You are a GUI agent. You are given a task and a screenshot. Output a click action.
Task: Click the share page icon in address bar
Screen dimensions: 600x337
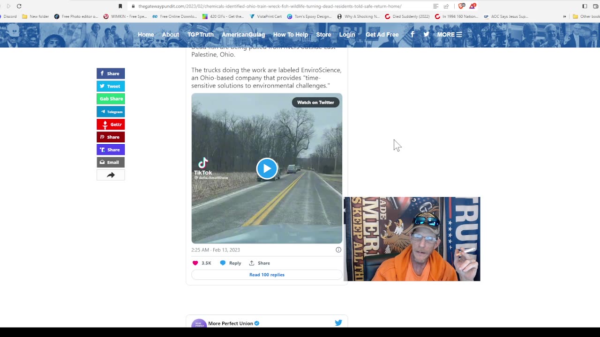[x=446, y=6]
